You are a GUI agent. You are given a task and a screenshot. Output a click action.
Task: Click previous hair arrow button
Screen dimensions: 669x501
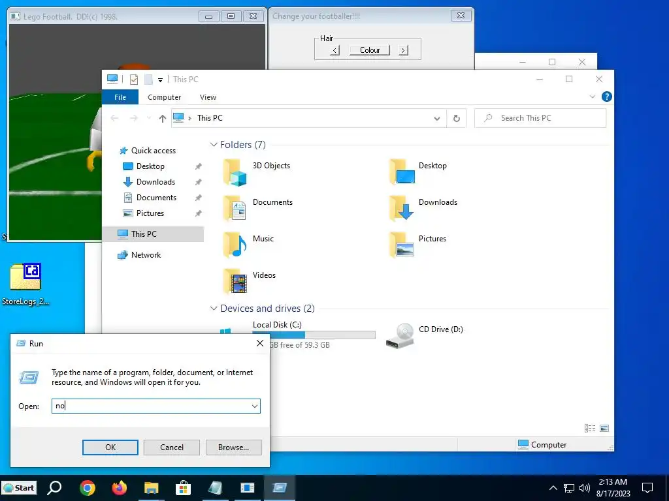coord(335,50)
